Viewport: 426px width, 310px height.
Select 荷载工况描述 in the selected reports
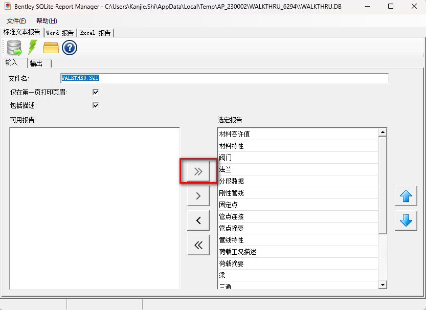(x=298, y=252)
